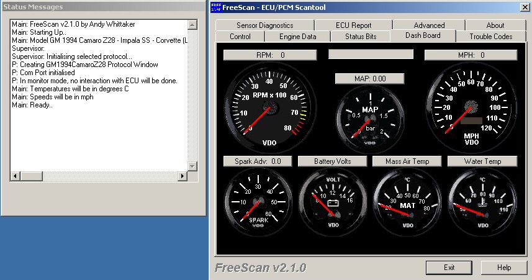Select the 'In monitor mode' message line
This screenshot has height=280, width=532.
tap(94, 81)
